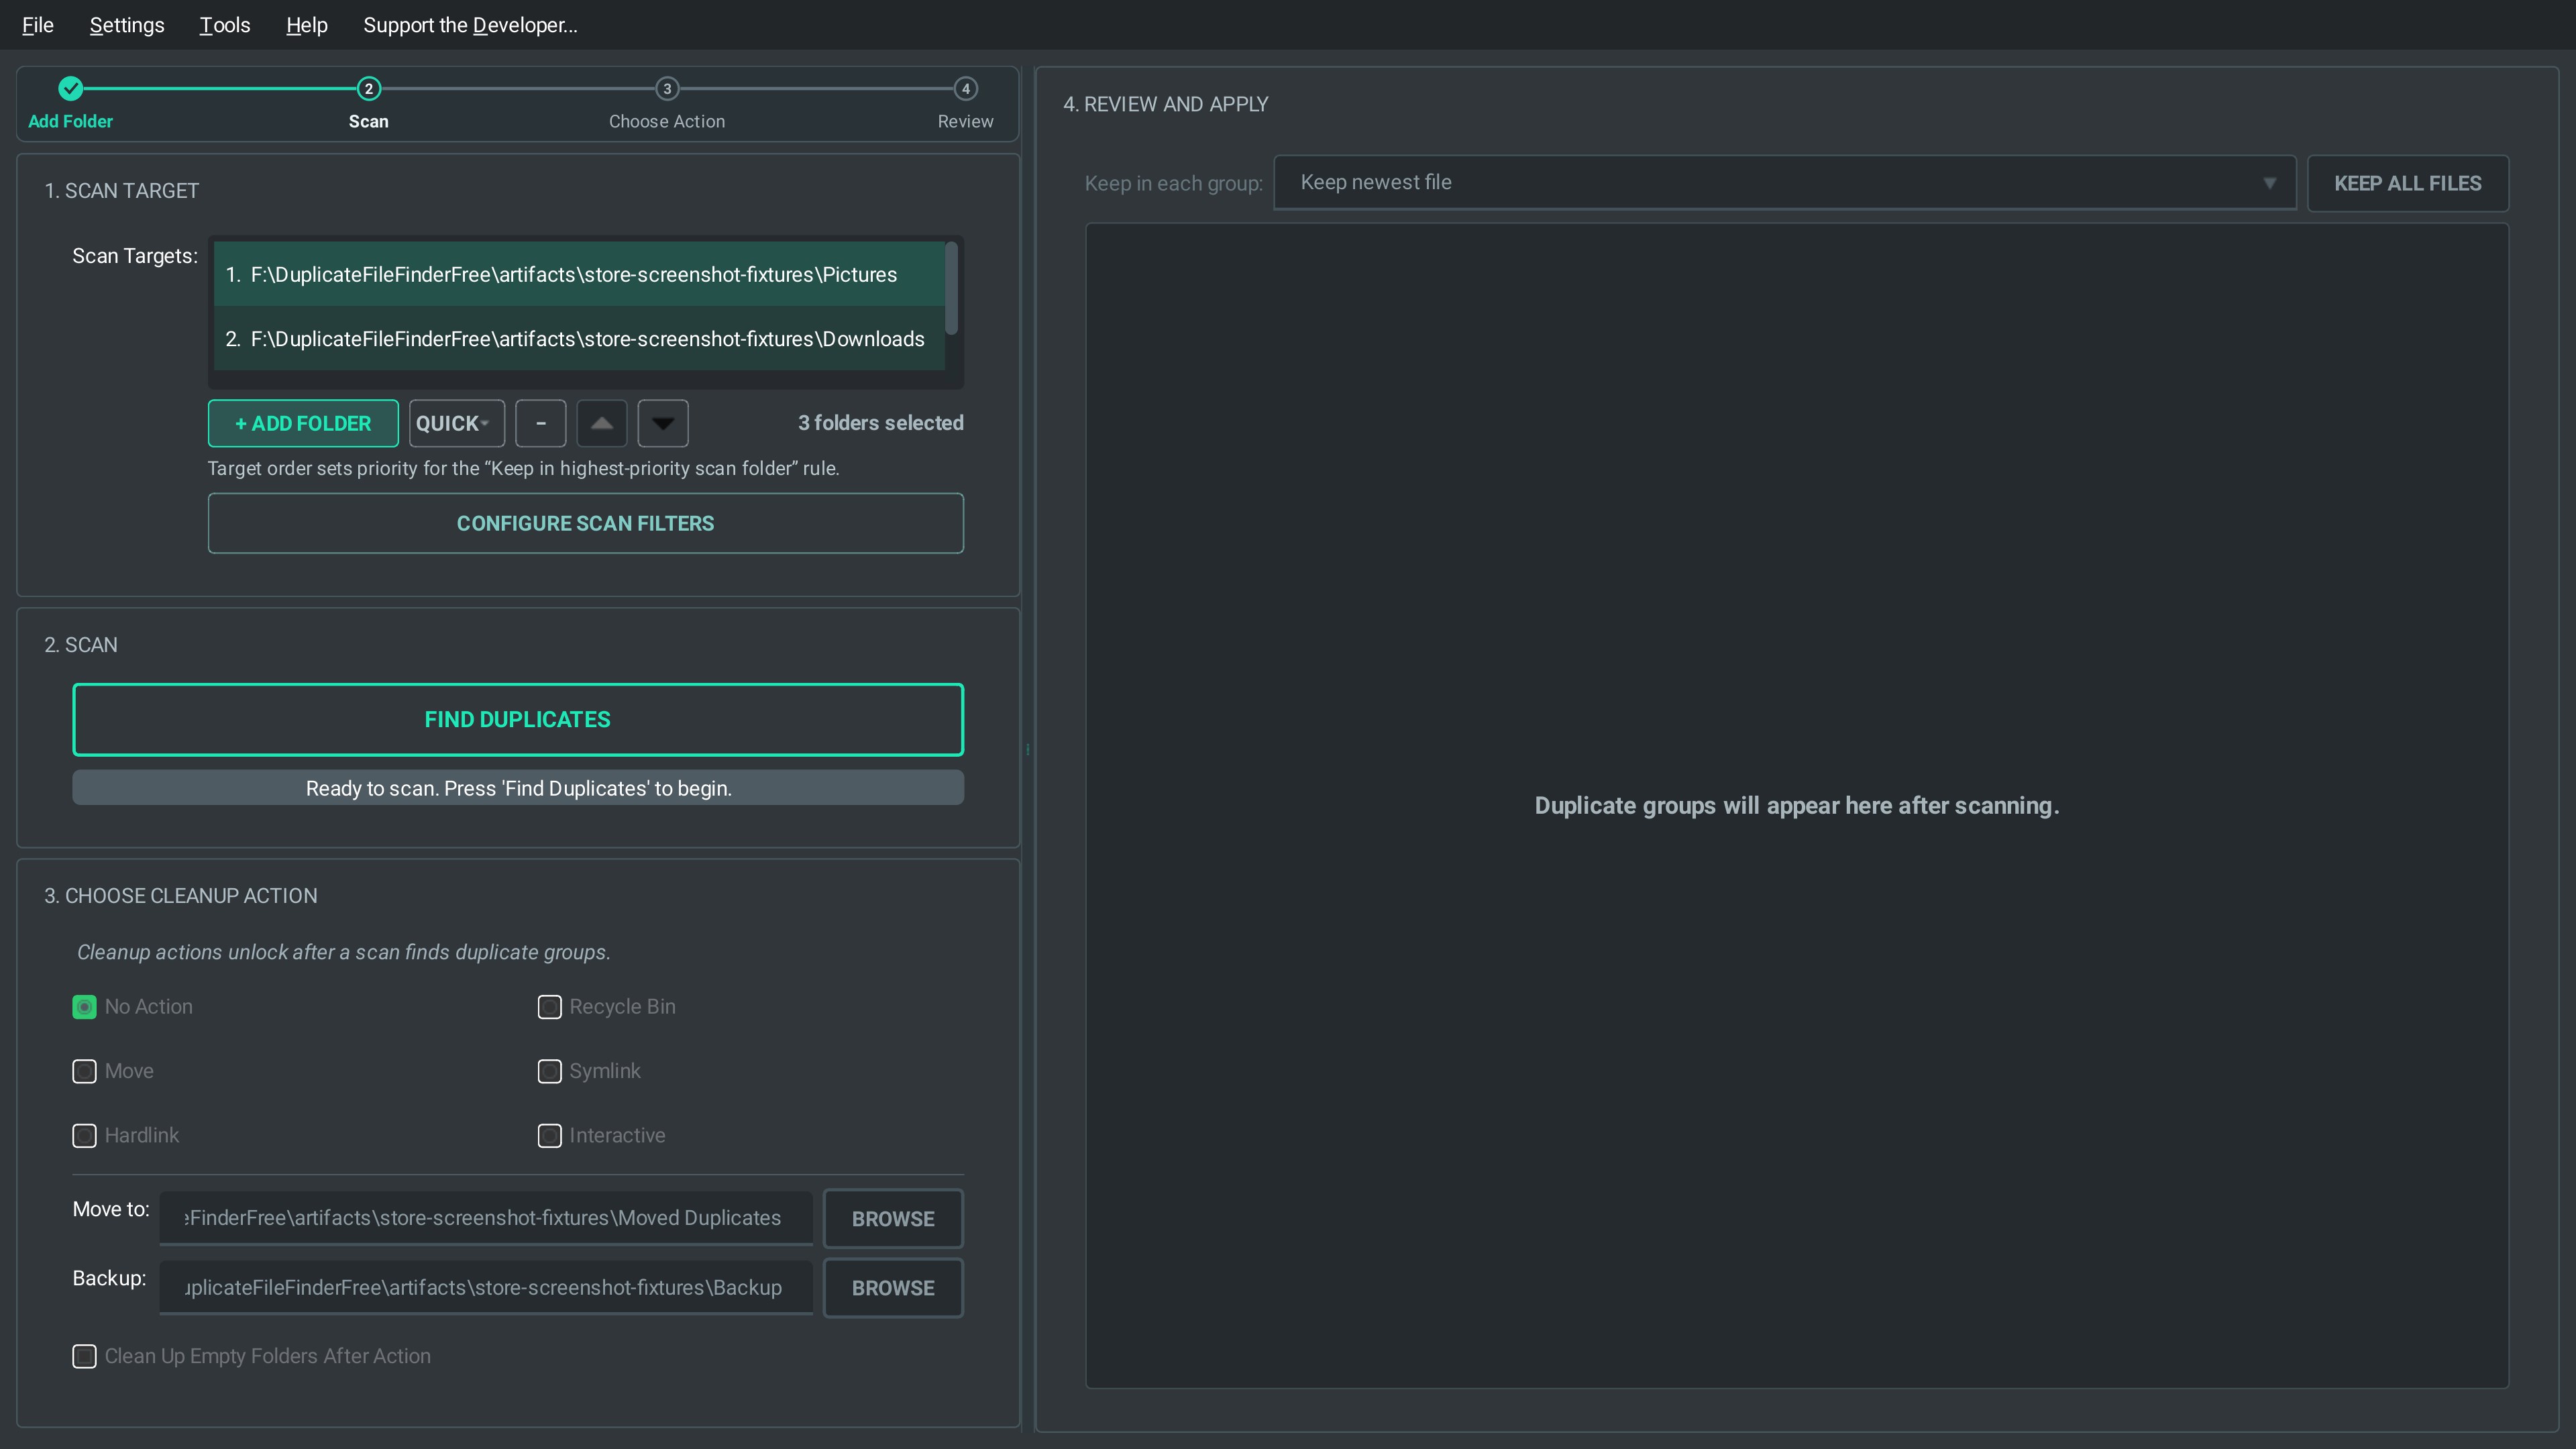Move selected scan target up
This screenshot has width=2576, height=1449.
click(602, 423)
